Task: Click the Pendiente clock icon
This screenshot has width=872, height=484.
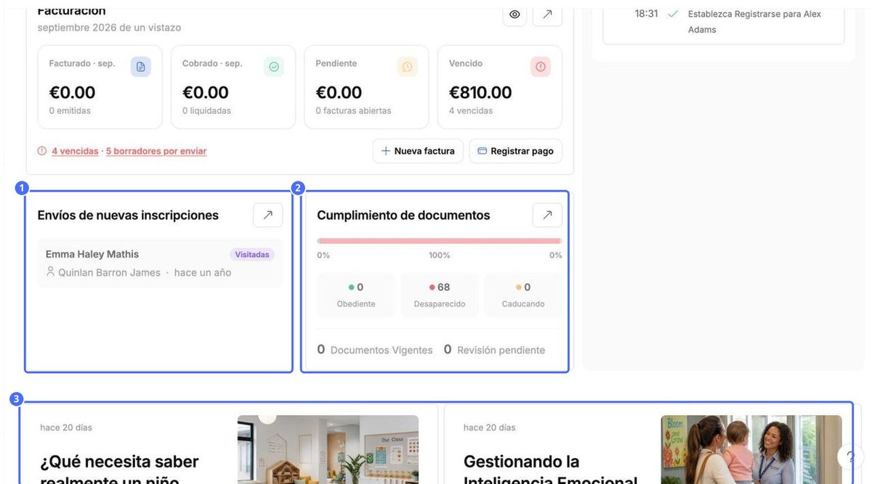Action: coord(408,67)
